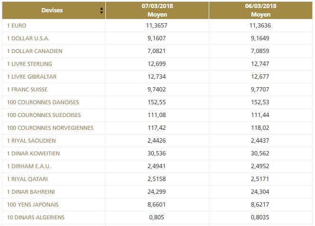
Task: Click on 1 LIVRE STERLING
Action: 30,64
